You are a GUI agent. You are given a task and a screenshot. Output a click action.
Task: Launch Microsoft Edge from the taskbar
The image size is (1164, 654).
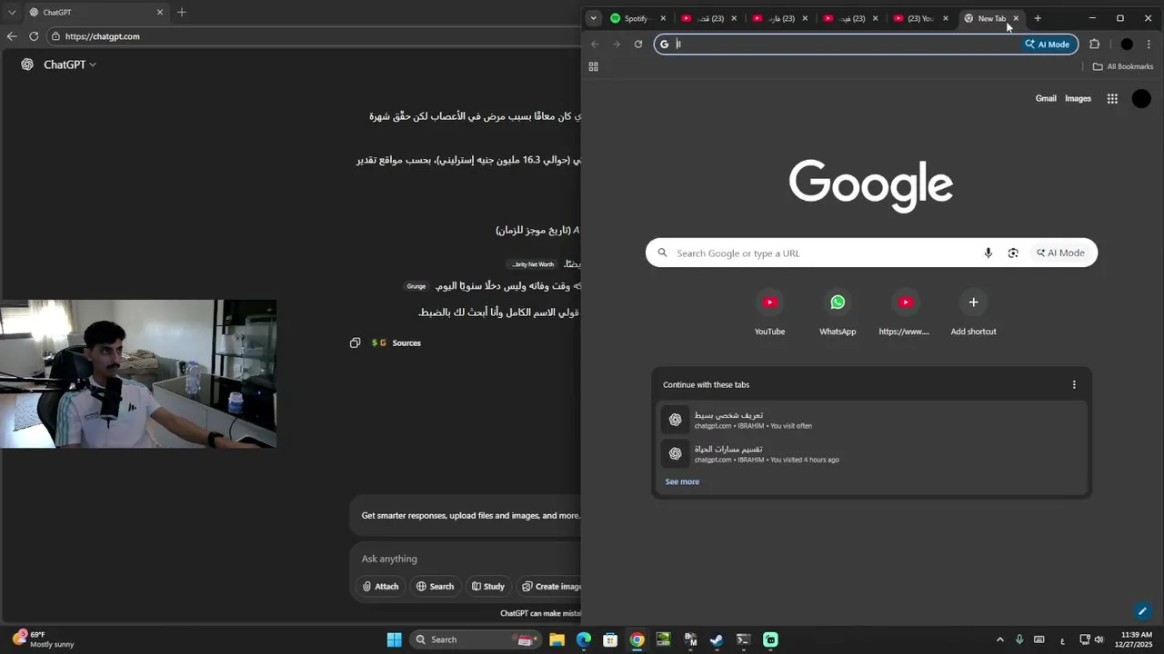584,639
